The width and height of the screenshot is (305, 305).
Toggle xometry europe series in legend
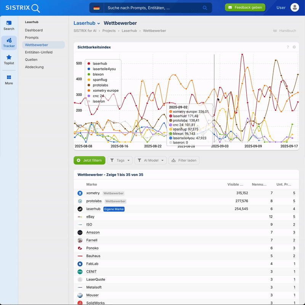point(105,91)
